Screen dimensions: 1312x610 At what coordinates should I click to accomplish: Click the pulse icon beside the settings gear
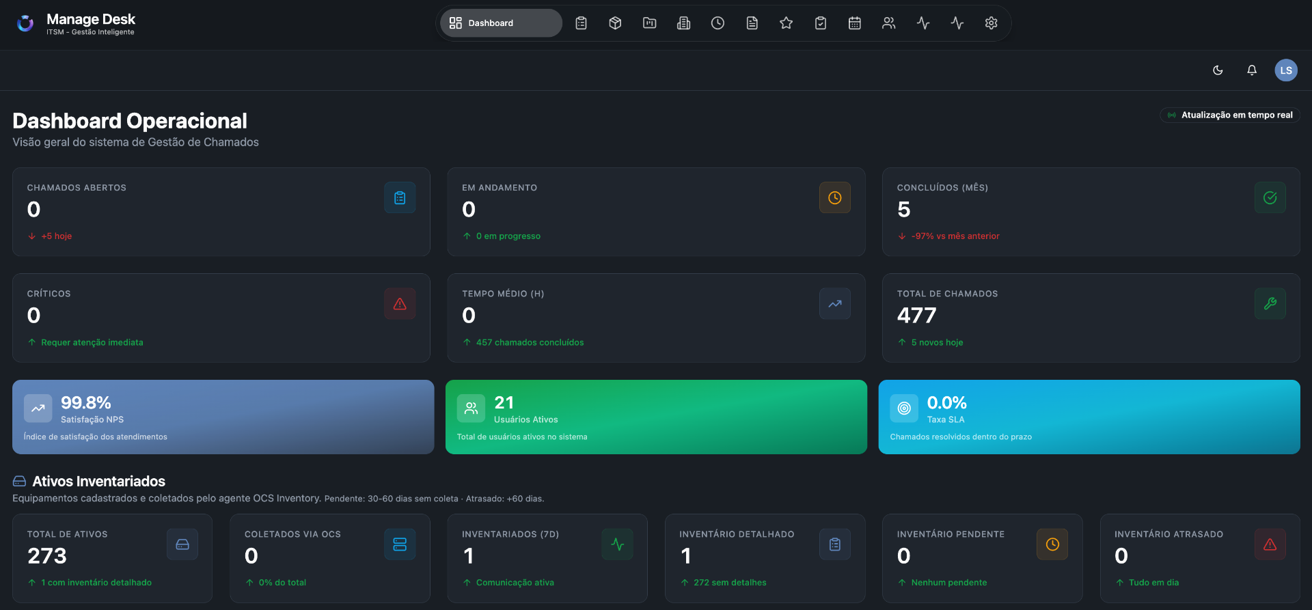coord(957,23)
